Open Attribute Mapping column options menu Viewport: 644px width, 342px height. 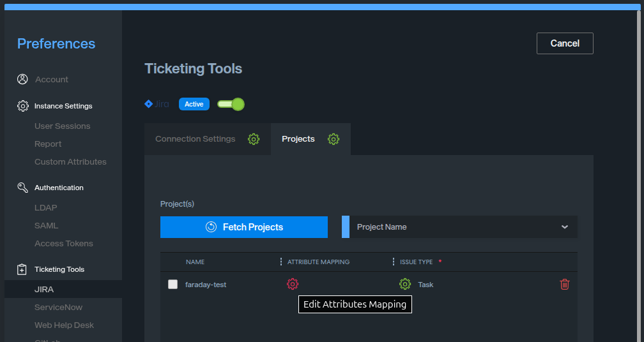(281, 262)
